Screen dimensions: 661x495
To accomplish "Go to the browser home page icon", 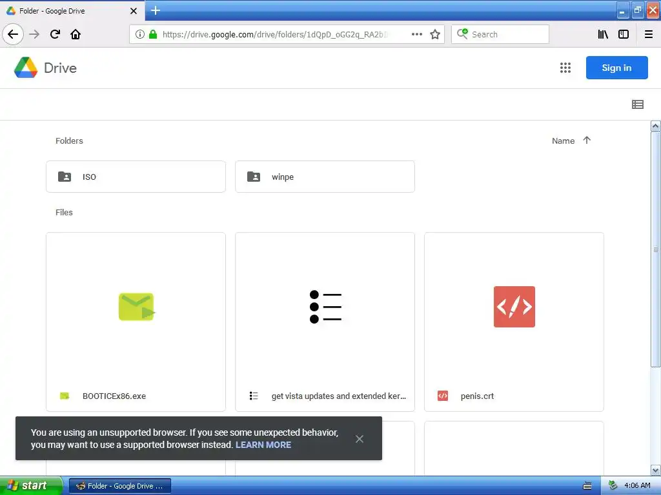I will point(76,34).
